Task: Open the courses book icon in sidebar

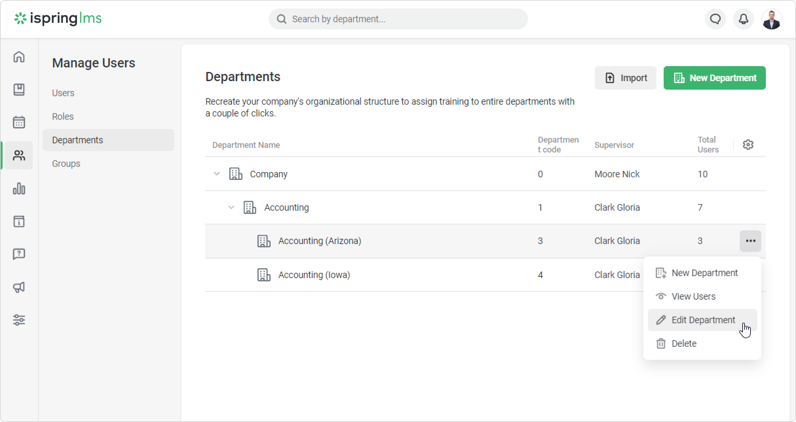Action: [x=19, y=90]
